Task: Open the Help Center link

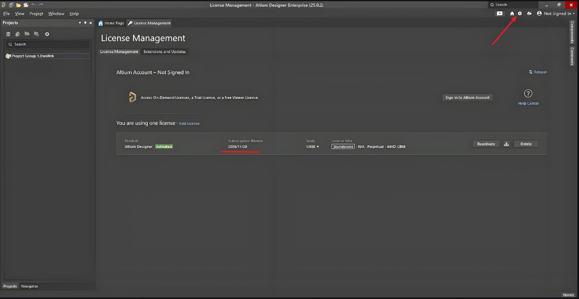Action: (528, 103)
